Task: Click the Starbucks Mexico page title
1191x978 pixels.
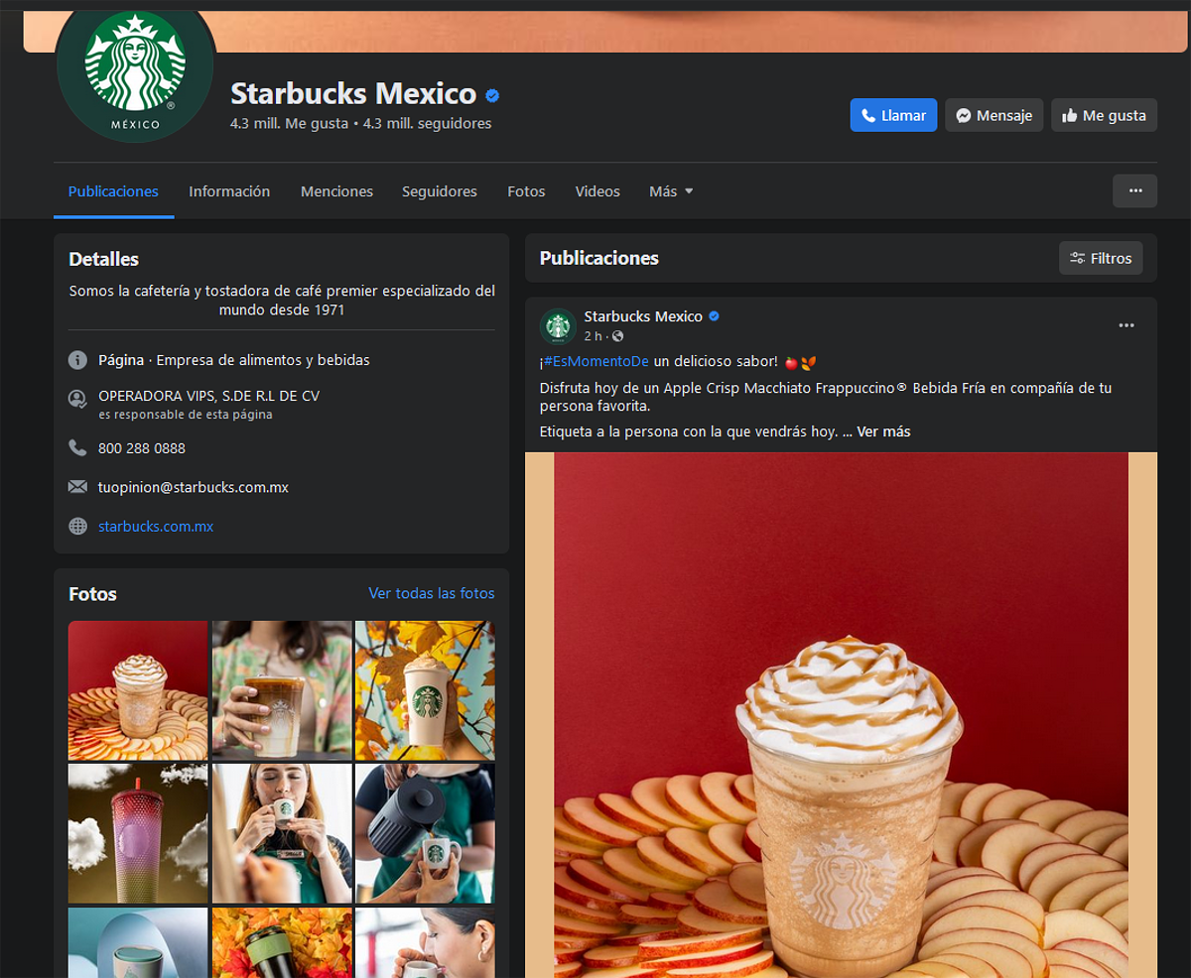Action: (353, 94)
